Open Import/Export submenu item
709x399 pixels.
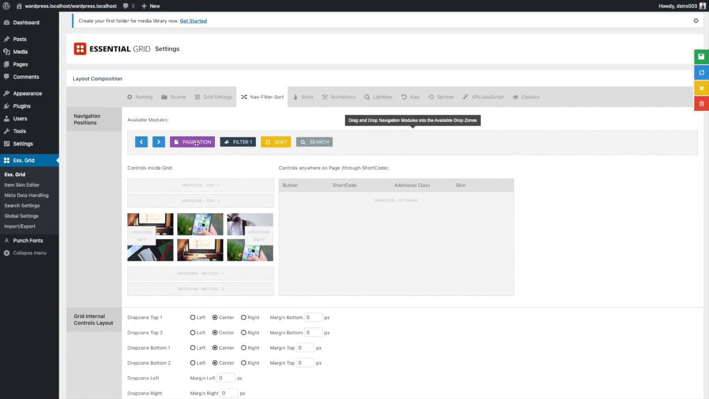coord(20,226)
